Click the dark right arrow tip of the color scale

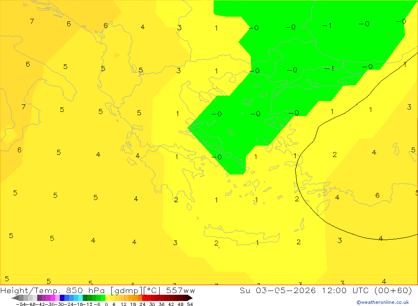pos(190,298)
